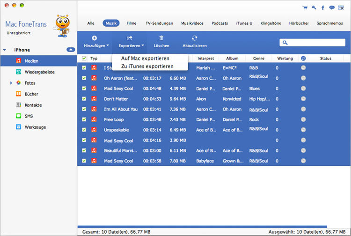Click the Hinzufügen plus icon
The image size is (351, 236).
click(x=94, y=38)
